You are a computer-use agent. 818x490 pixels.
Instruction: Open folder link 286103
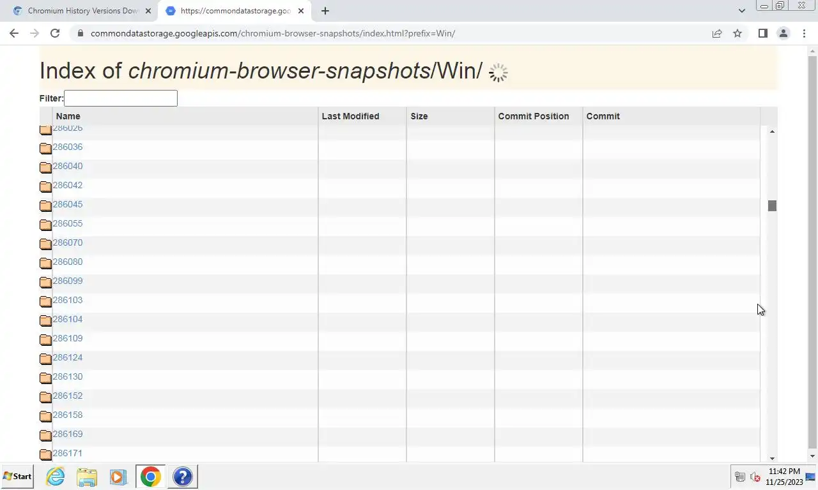[68, 300]
